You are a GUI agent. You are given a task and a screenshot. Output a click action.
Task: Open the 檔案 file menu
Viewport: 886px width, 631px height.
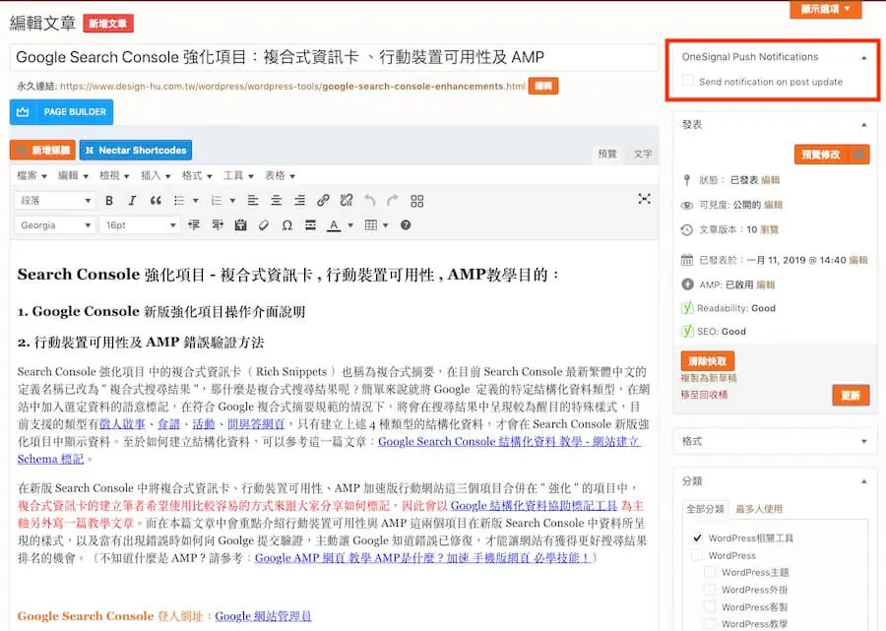32,175
